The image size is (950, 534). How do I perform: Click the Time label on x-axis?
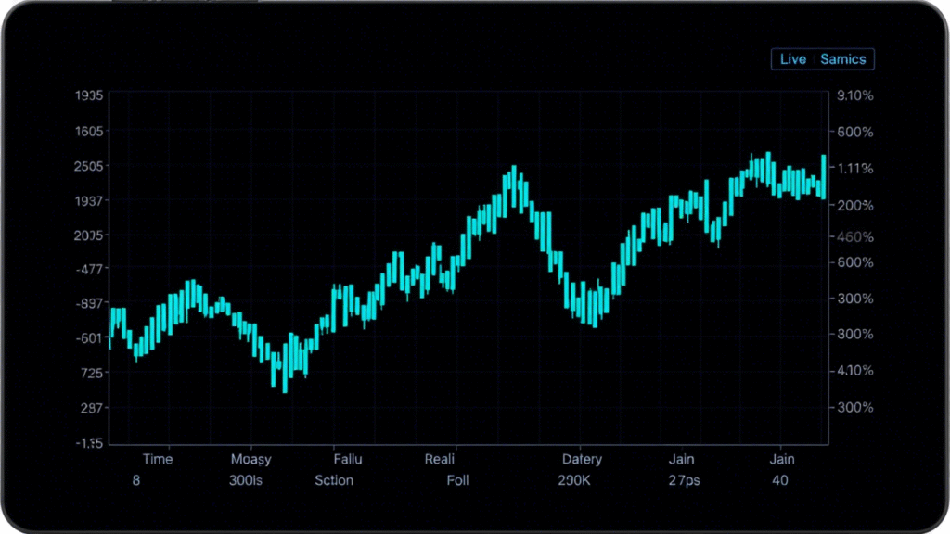pyautogui.click(x=158, y=459)
